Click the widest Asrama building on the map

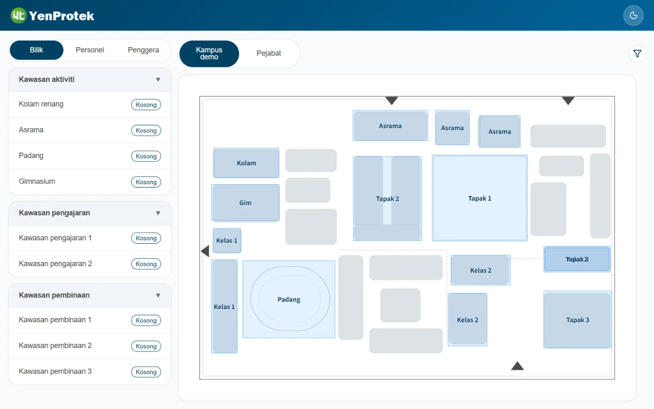390,126
